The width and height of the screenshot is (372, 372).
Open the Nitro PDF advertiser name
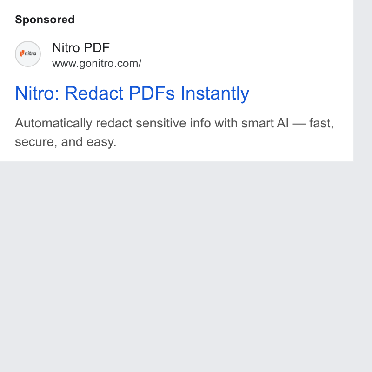81,48
